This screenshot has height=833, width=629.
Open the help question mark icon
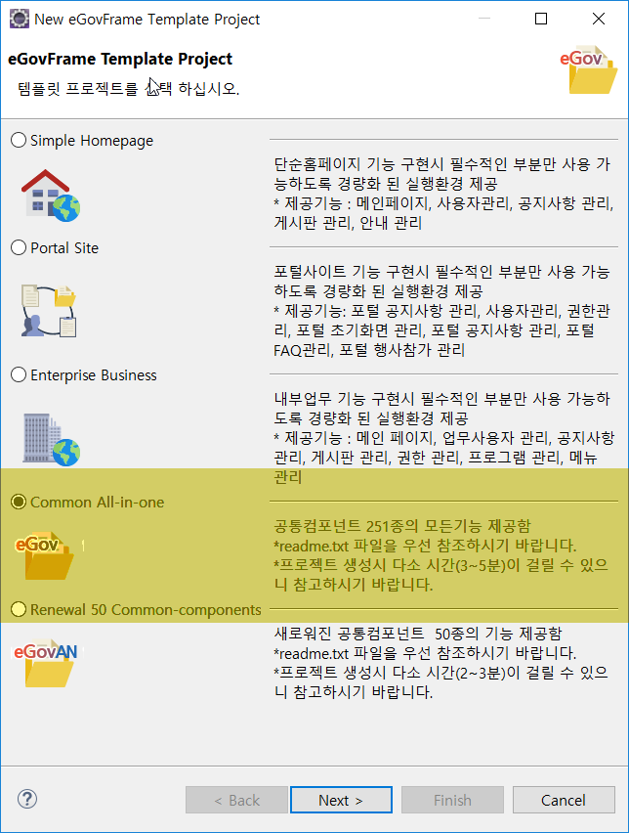coord(27,799)
